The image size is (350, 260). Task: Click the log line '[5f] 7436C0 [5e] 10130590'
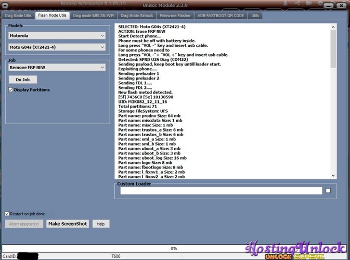click(x=146, y=97)
